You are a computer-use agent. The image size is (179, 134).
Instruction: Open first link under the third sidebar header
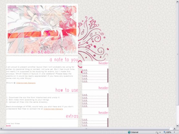click(85, 120)
